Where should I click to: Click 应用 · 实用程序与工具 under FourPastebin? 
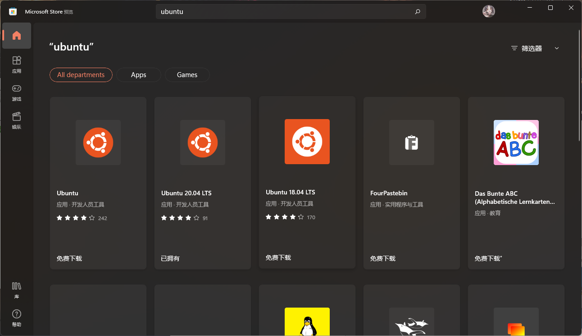(397, 205)
